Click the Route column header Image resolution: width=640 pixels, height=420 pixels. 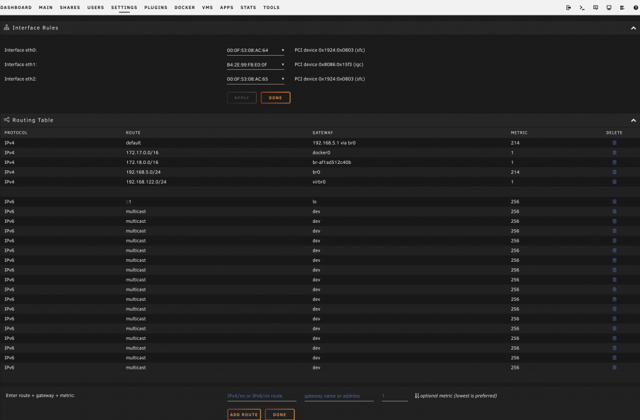[x=133, y=133]
